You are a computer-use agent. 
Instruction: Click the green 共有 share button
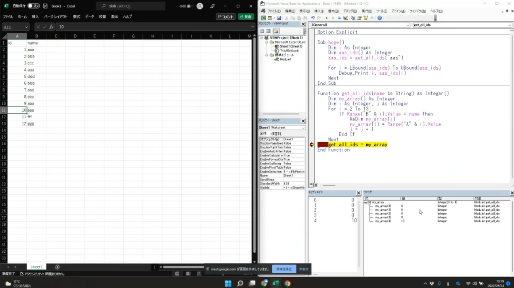click(246, 17)
